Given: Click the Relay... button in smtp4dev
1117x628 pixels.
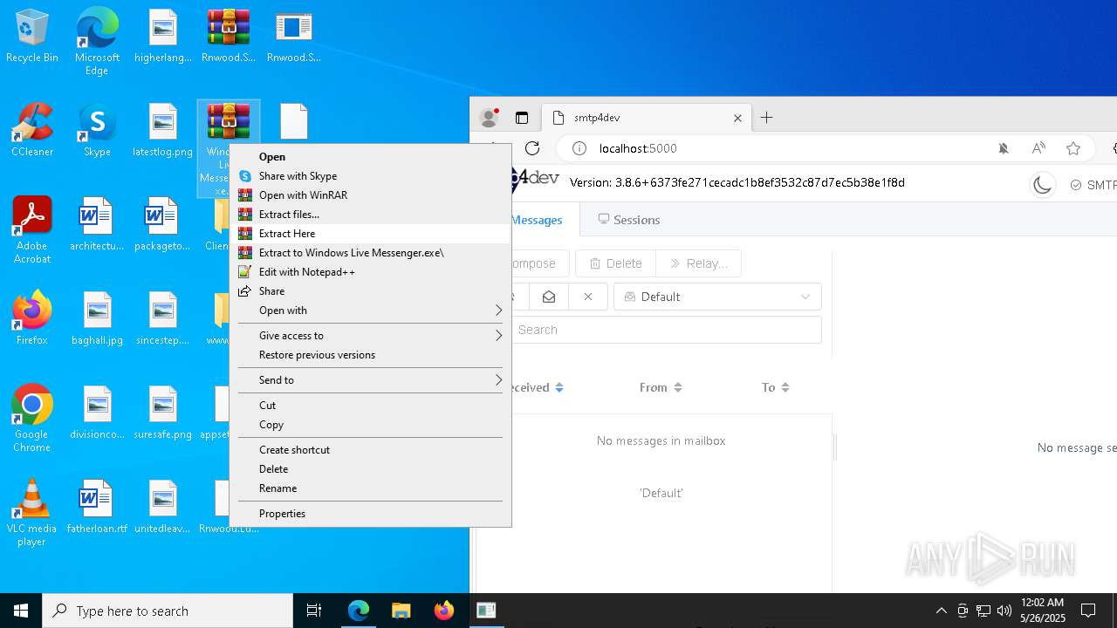Looking at the screenshot, I should pos(698,263).
